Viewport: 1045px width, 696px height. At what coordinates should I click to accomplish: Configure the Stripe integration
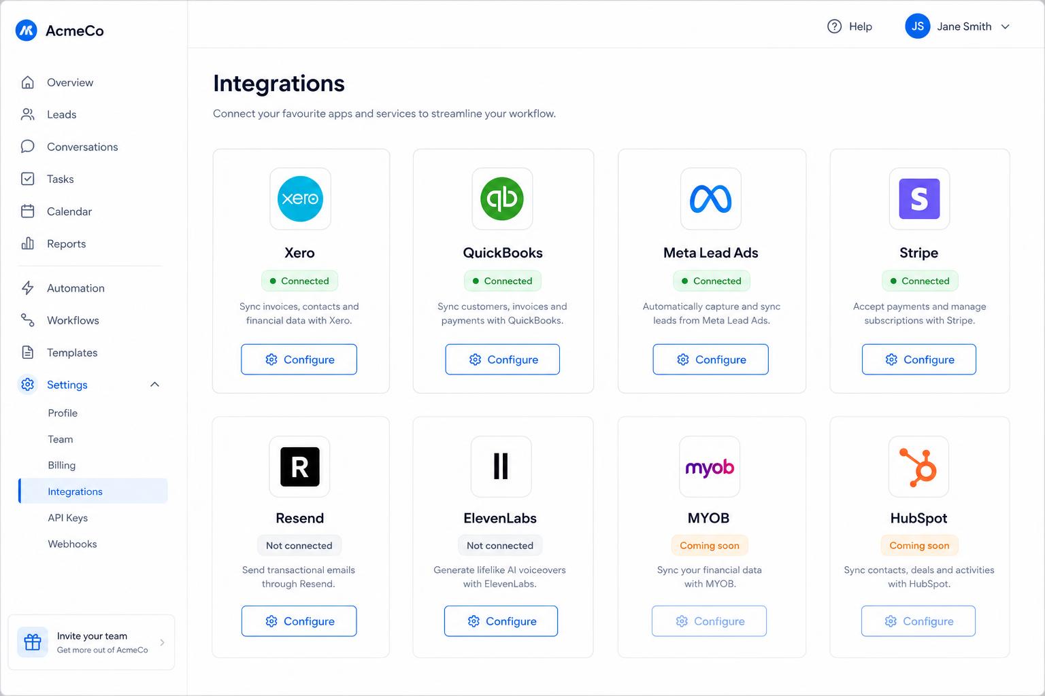point(919,359)
